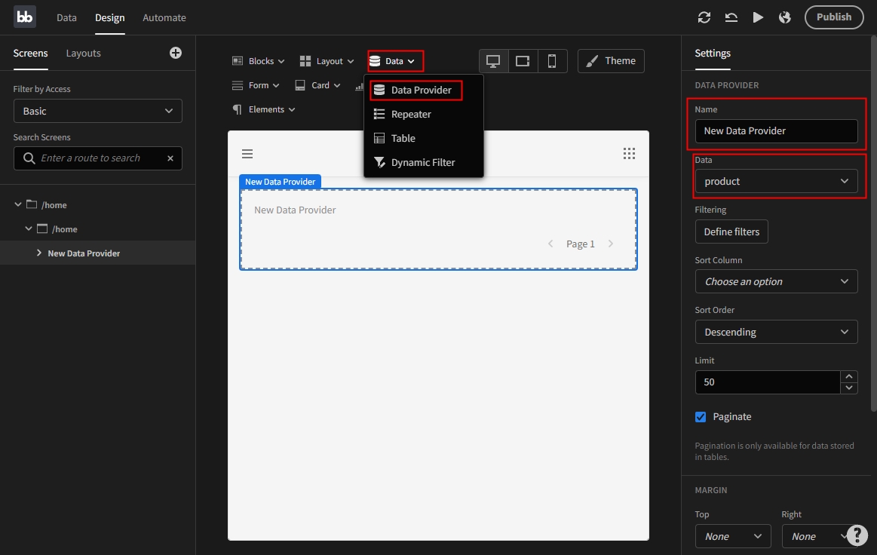Click the Publish button
Image resolution: width=877 pixels, height=555 pixels.
(x=833, y=17)
